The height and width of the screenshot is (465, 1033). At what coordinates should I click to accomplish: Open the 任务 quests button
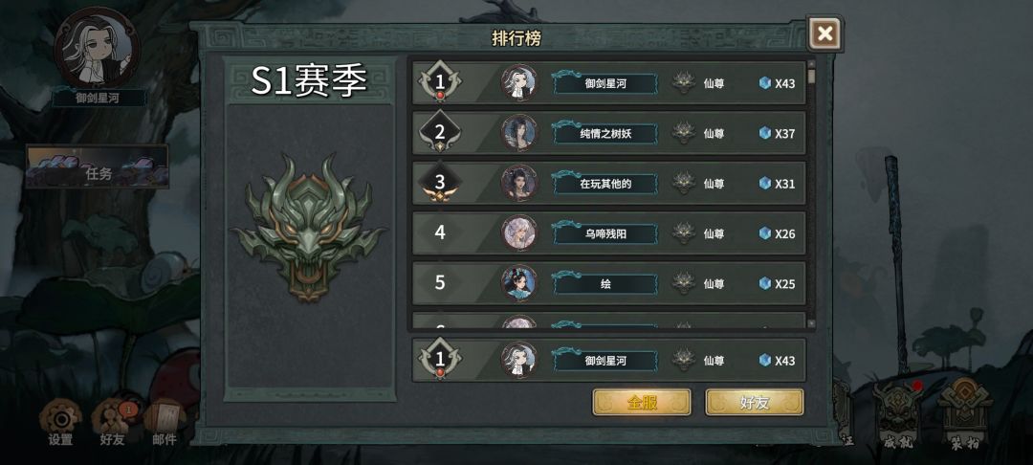[98, 166]
